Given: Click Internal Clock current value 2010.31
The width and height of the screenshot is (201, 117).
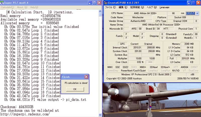Looking at the screenshot, I should (135, 47).
